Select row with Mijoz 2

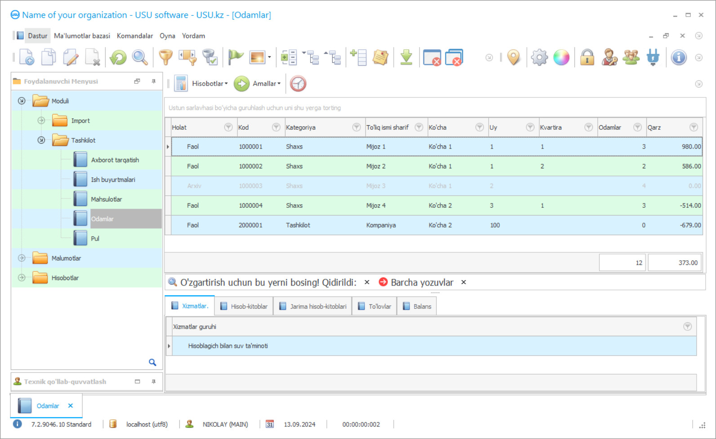(x=437, y=166)
